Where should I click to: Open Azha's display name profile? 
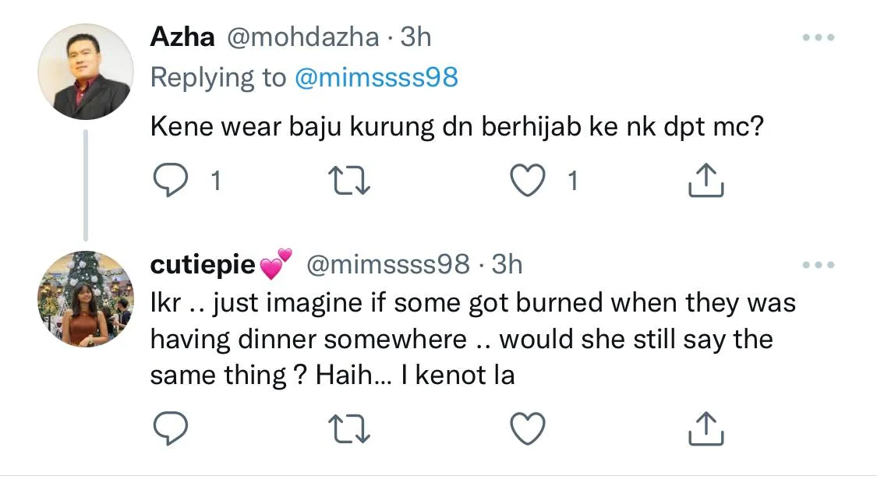[182, 37]
